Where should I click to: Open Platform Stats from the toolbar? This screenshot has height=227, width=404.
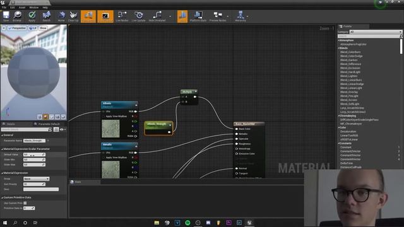click(x=198, y=16)
